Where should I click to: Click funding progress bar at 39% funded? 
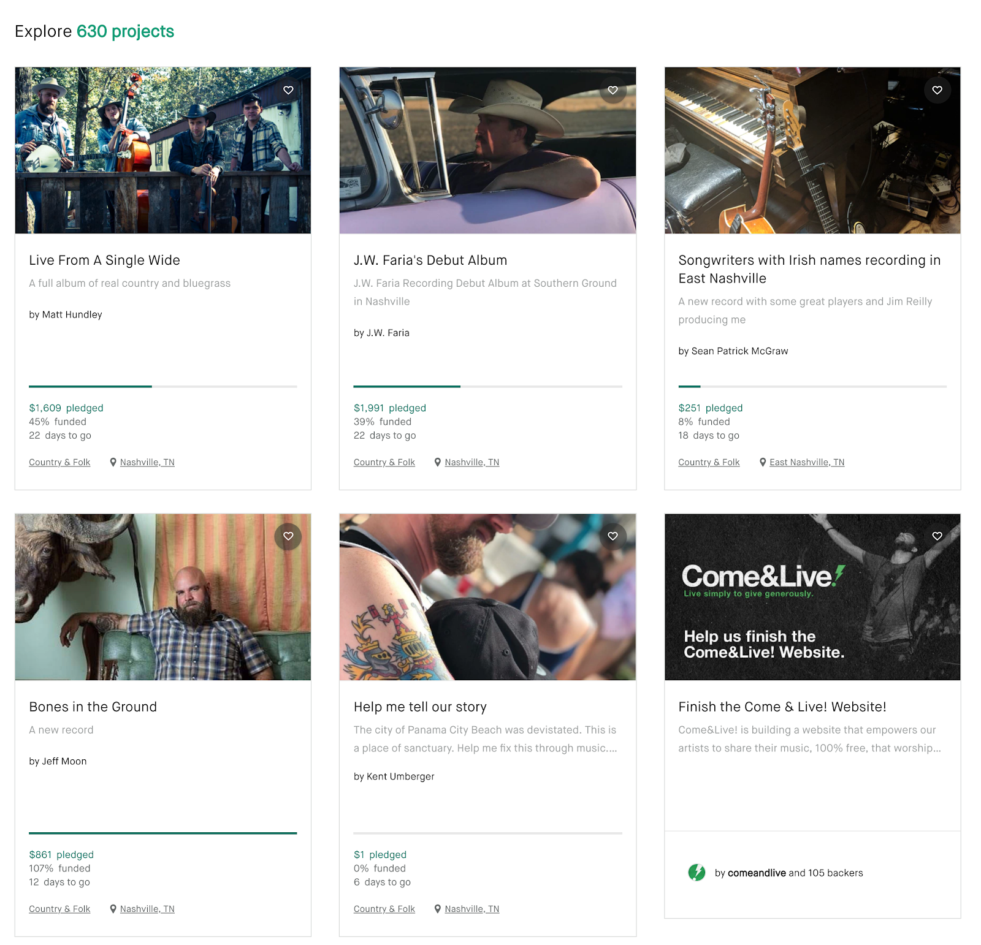click(487, 387)
